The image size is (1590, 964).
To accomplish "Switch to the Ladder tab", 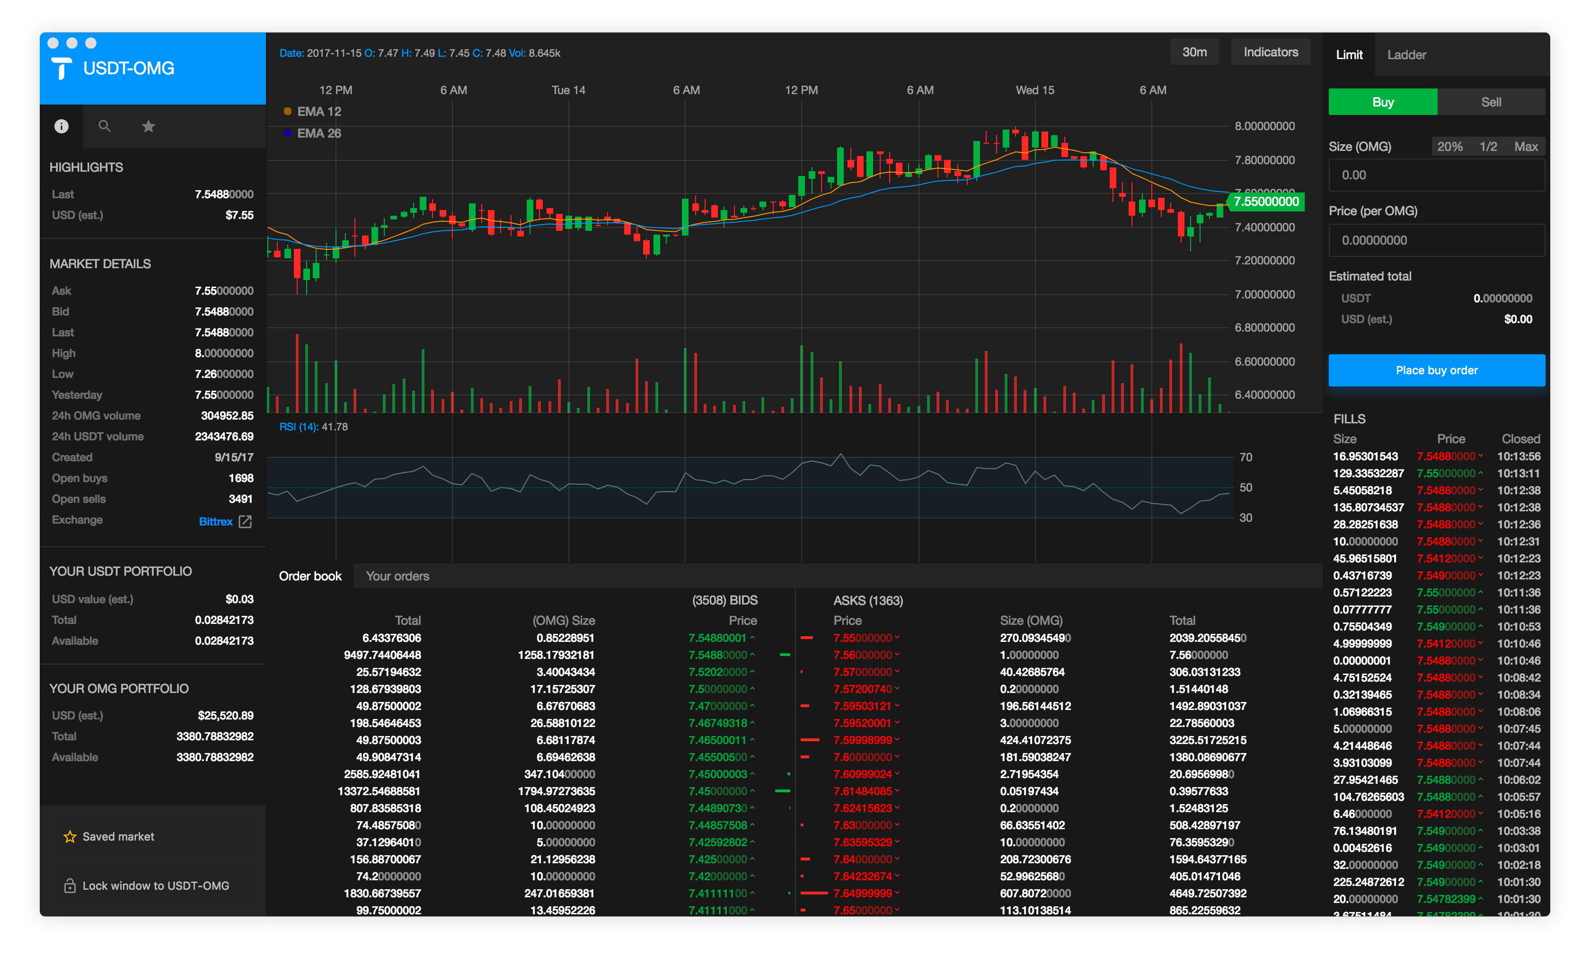I will (1406, 55).
